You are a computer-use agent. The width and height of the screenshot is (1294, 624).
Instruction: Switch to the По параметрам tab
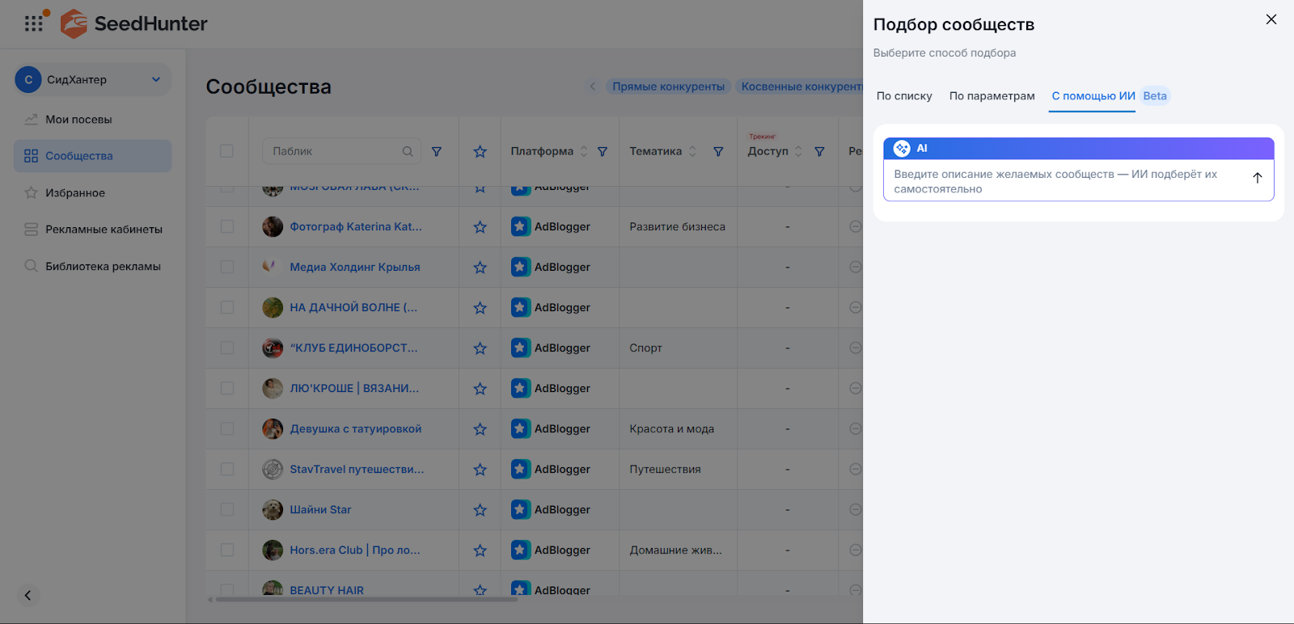(992, 96)
